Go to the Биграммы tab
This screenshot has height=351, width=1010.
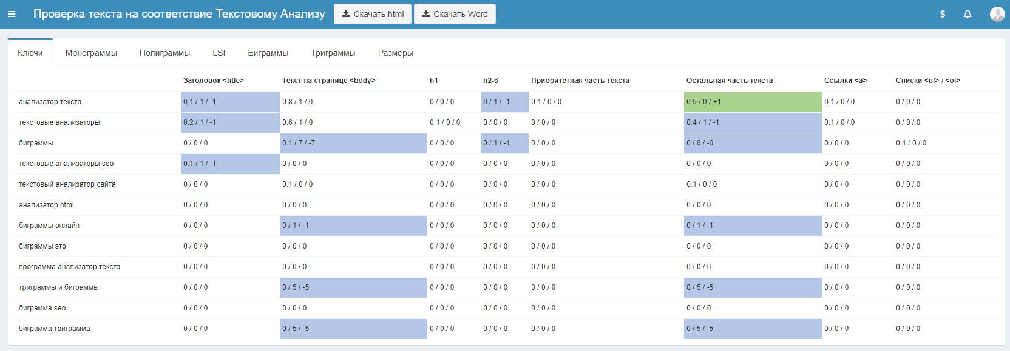268,53
